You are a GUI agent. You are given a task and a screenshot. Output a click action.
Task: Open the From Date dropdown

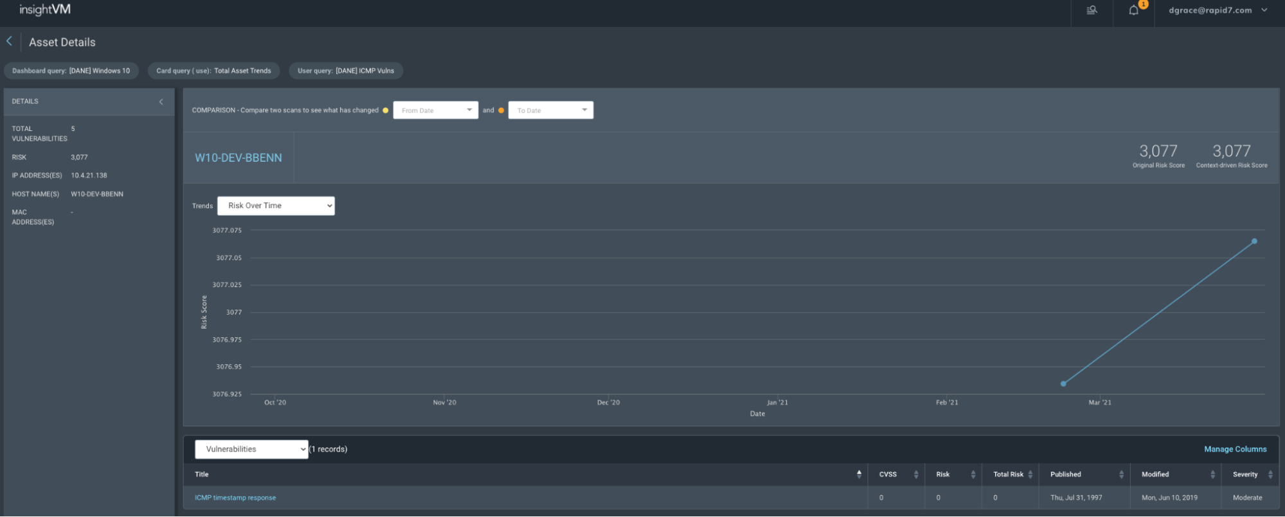pyautogui.click(x=435, y=110)
